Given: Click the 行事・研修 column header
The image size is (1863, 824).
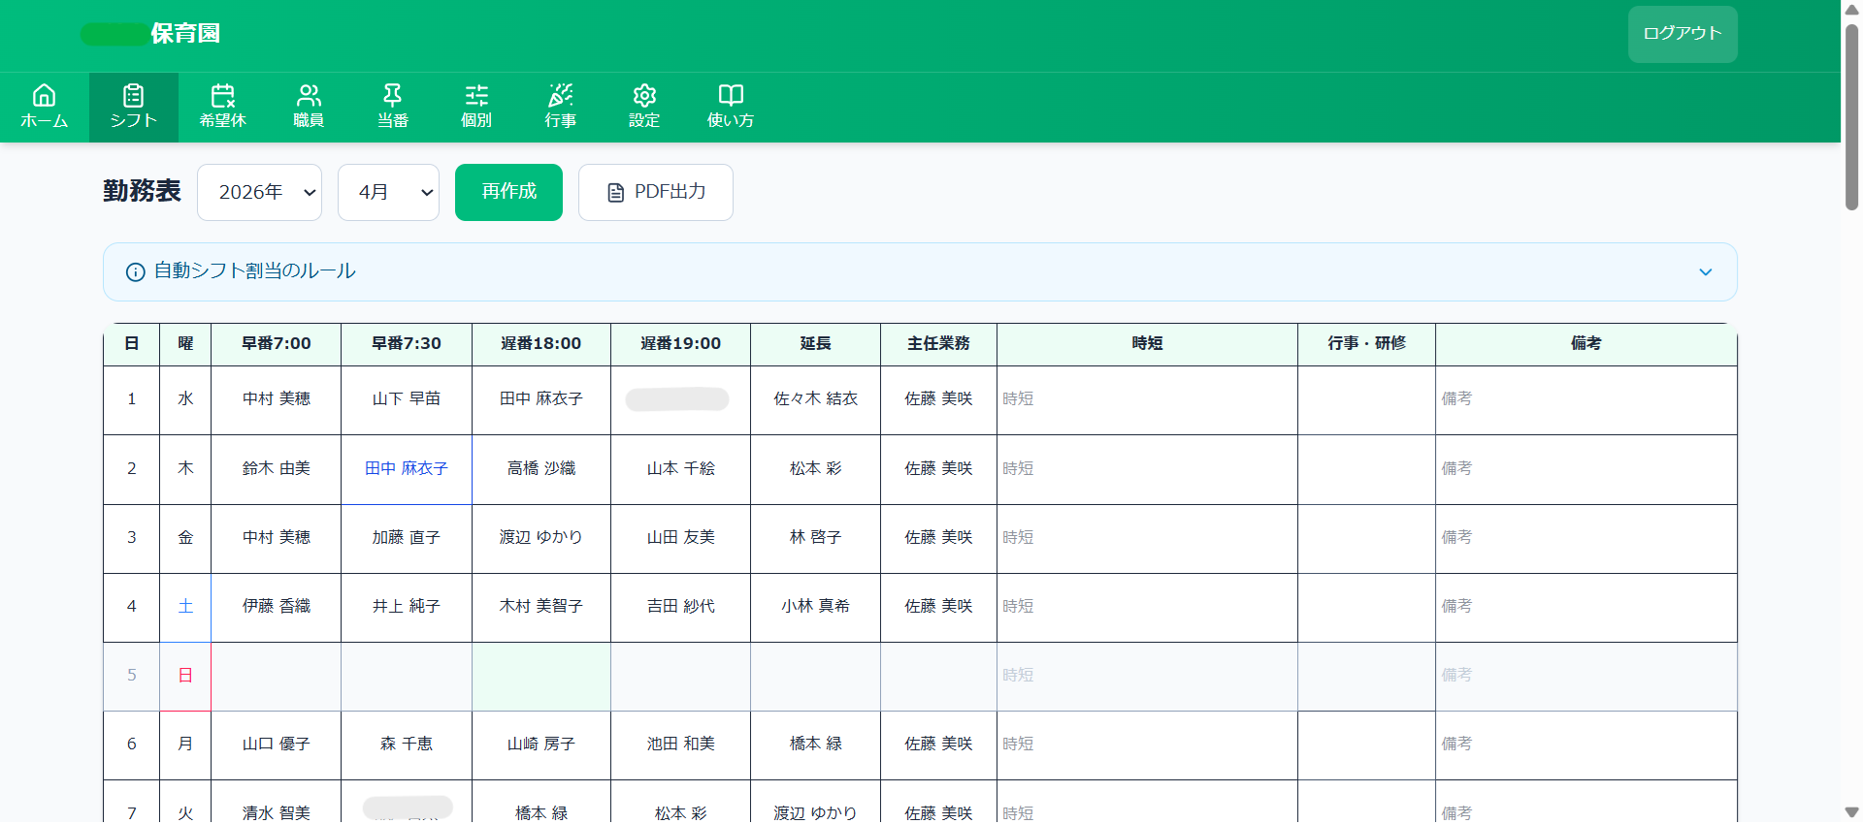Looking at the screenshot, I should point(1366,343).
